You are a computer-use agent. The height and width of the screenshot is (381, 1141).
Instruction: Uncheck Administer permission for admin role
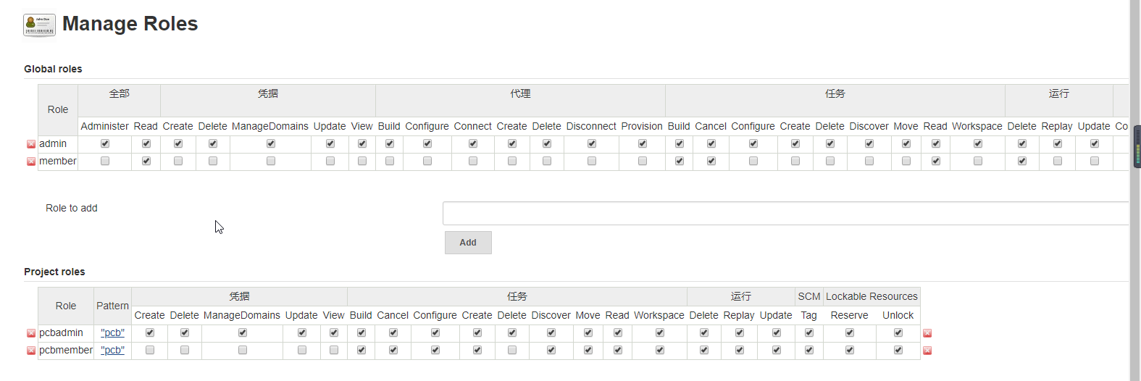(105, 143)
